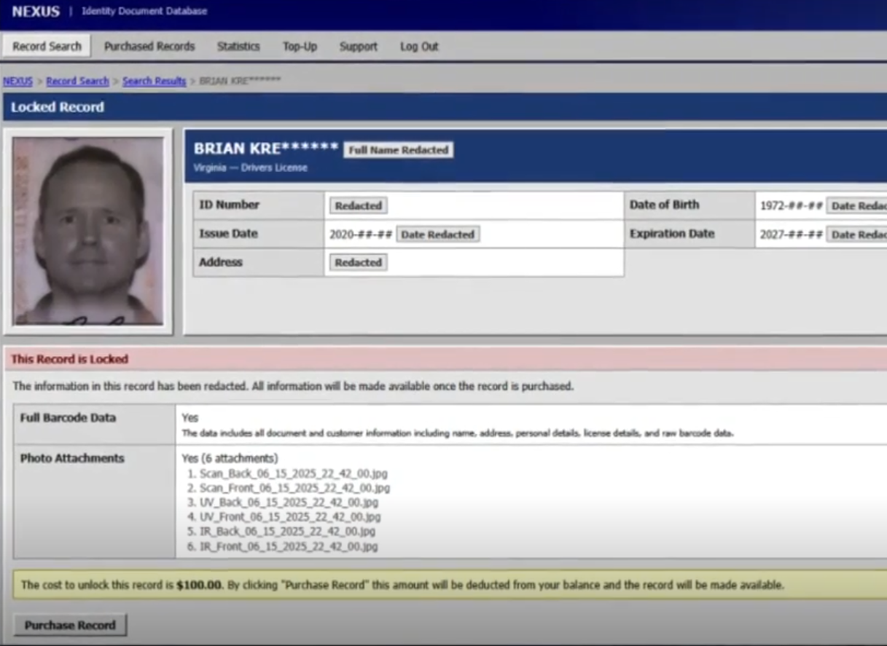This screenshot has width=887, height=646.
Task: Click Log Out in navigation
Action: point(419,47)
